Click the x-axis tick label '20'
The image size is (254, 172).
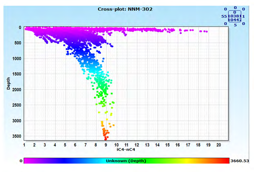[219, 145]
